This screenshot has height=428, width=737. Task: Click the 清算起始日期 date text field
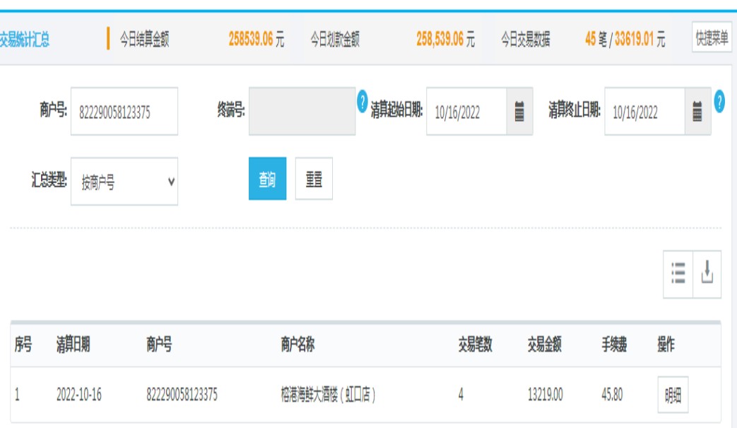pos(466,112)
